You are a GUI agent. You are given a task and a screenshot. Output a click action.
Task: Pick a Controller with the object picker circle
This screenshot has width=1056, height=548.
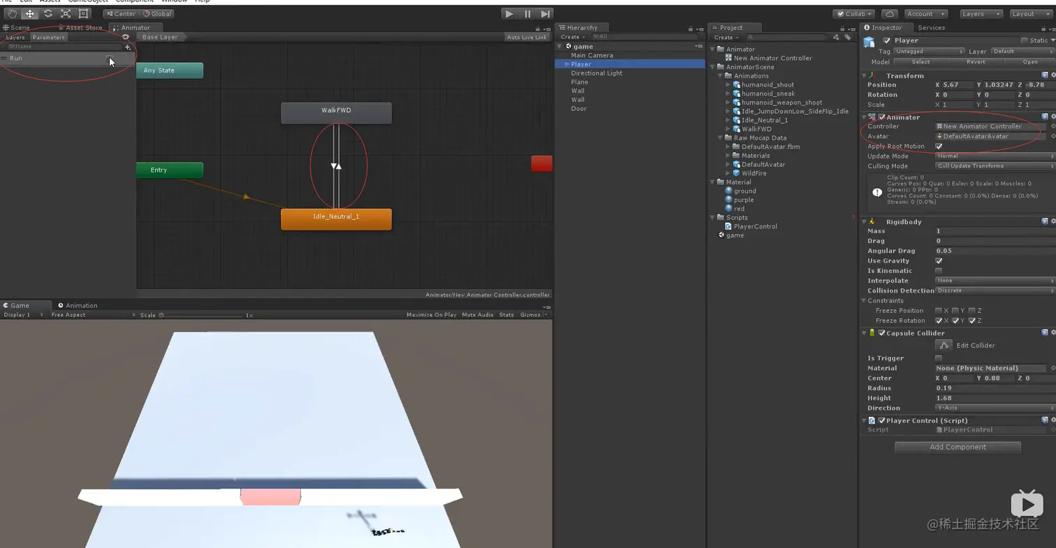pyautogui.click(x=1053, y=126)
